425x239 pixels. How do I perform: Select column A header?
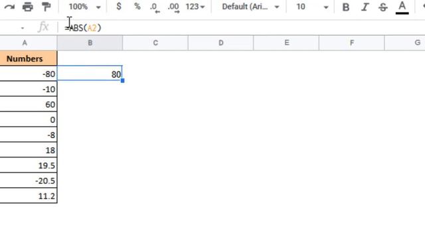pyautogui.click(x=29, y=42)
